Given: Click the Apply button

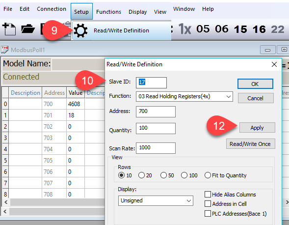Looking at the screenshot, I should click(x=257, y=128).
